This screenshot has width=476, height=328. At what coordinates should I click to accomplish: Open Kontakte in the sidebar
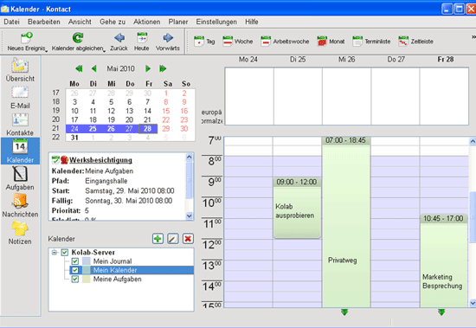pyautogui.click(x=21, y=125)
